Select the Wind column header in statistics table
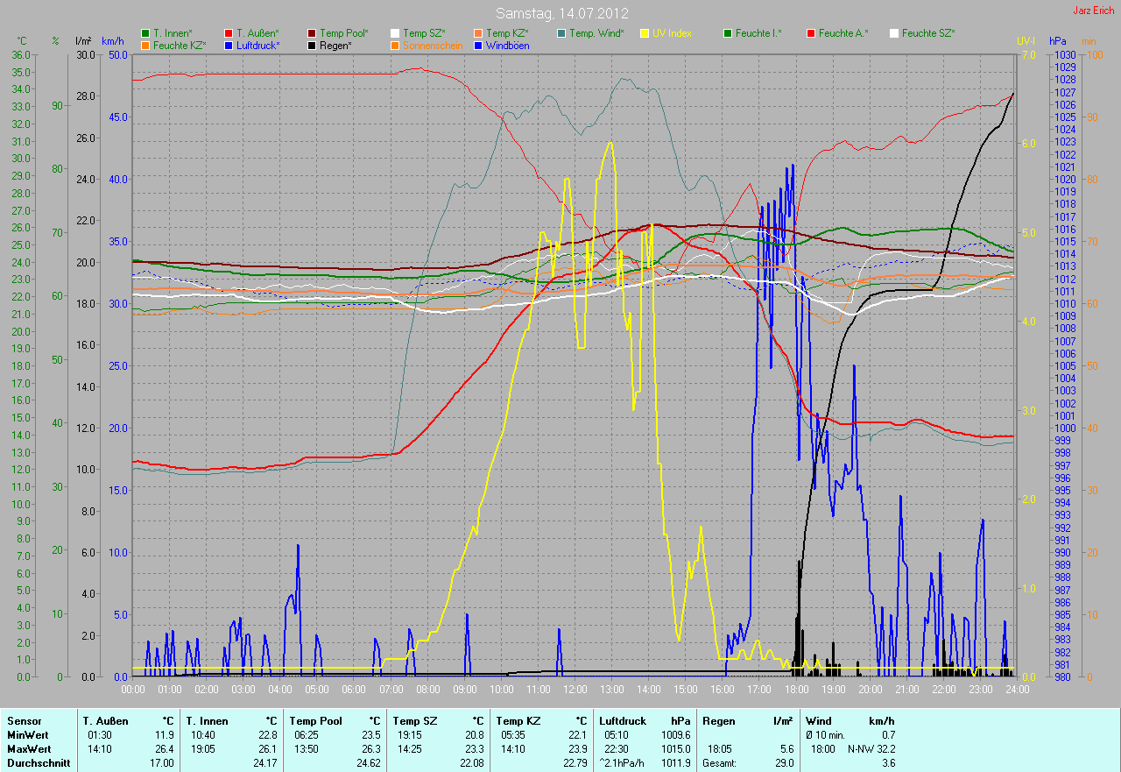This screenshot has width=1121, height=772. tap(819, 721)
